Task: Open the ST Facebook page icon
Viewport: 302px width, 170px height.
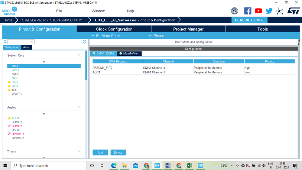Action: click(x=248, y=11)
